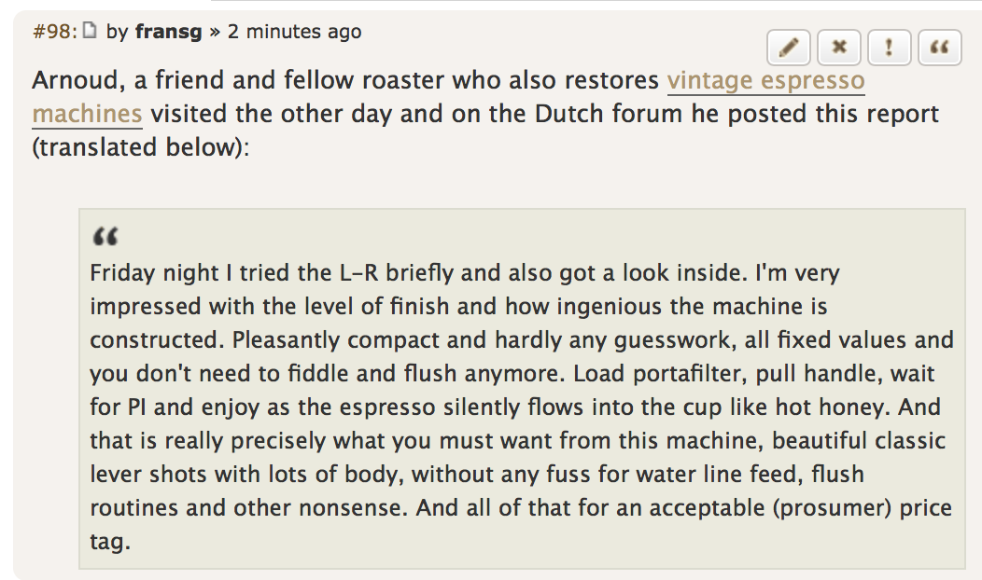Screen dimensions: 982x580
Task: Open fransg's user profile
Action: pos(169,31)
